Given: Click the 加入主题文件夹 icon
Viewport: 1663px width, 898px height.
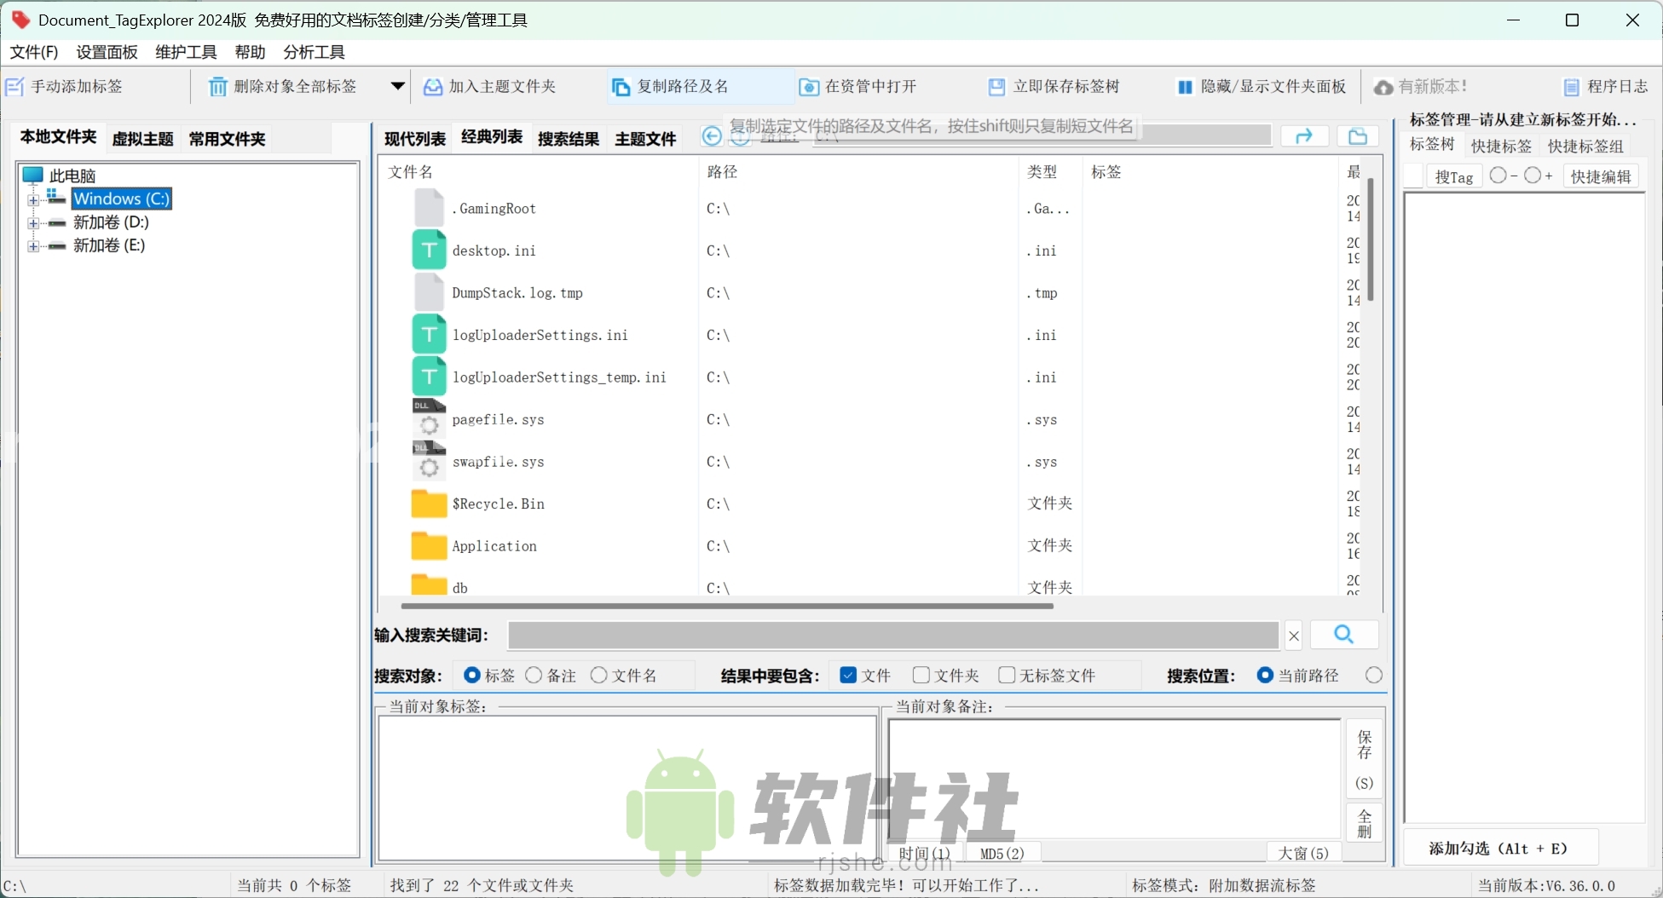Looking at the screenshot, I should tap(432, 86).
